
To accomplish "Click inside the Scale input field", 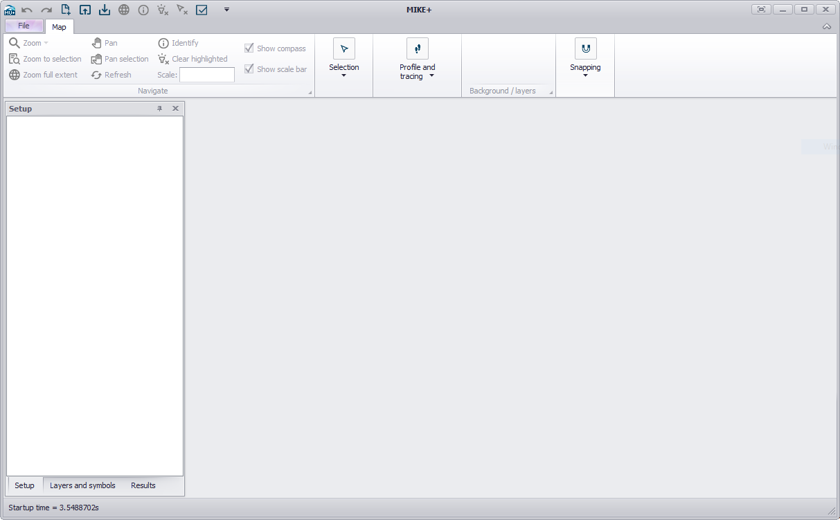I will pos(207,75).
